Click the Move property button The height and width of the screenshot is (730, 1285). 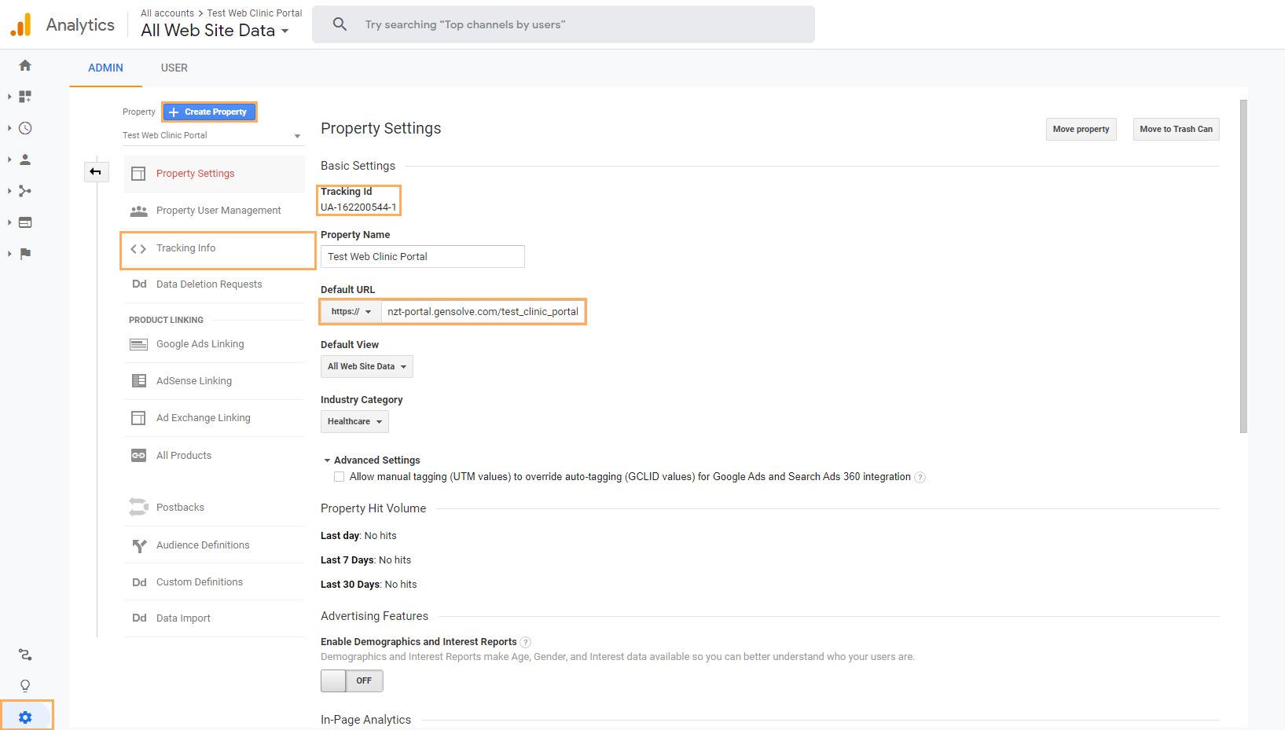tap(1081, 130)
